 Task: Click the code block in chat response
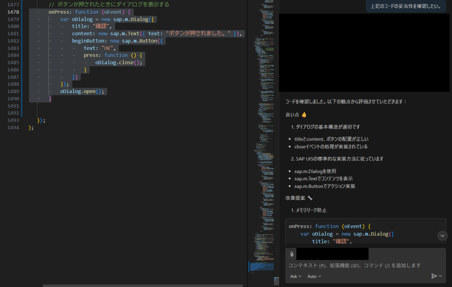pyautogui.click(x=365, y=231)
